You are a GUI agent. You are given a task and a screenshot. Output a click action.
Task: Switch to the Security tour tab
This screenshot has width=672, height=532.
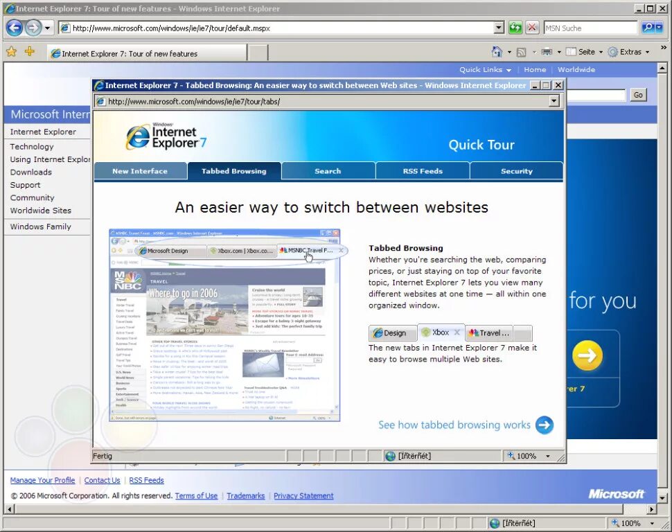pyautogui.click(x=516, y=171)
